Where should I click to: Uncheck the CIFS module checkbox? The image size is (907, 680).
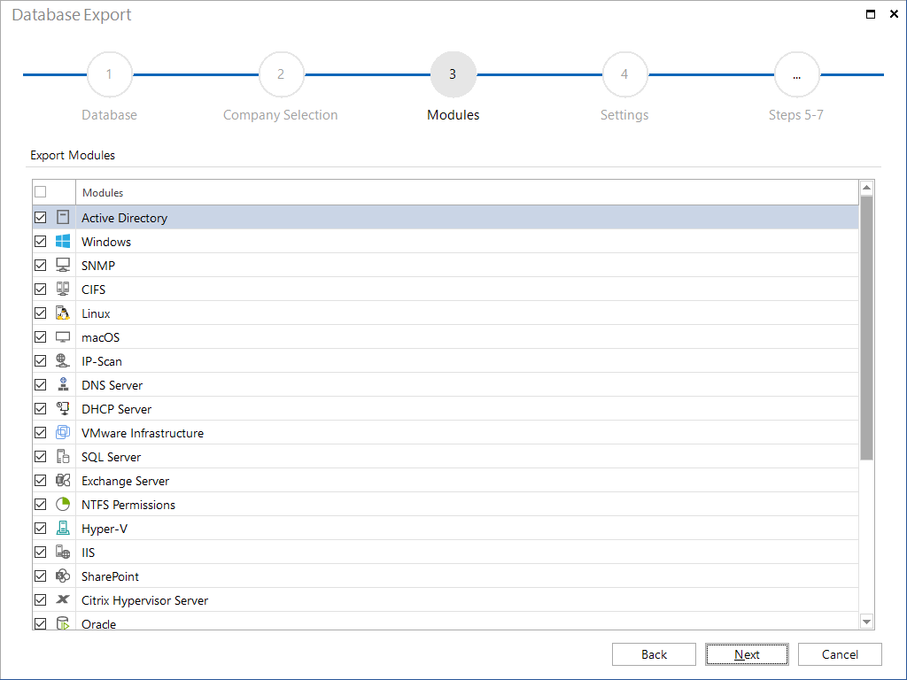41,290
